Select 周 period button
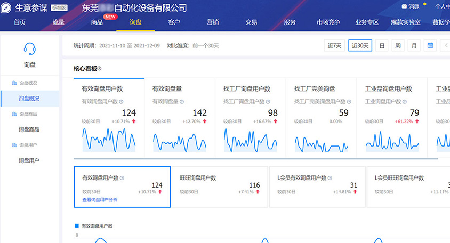The width and height of the screenshot is (450, 243). [398, 45]
